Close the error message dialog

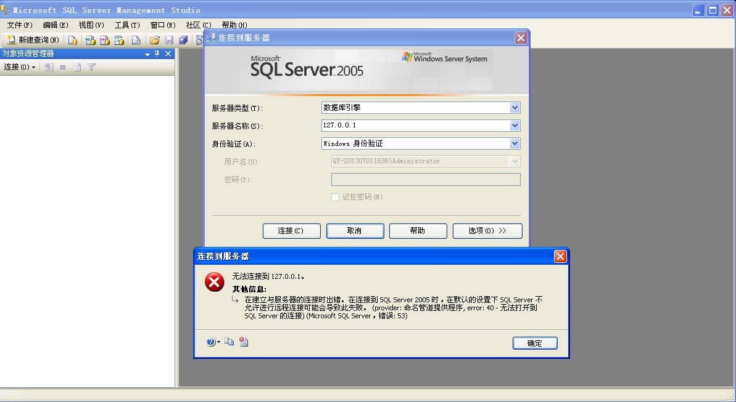click(560, 256)
